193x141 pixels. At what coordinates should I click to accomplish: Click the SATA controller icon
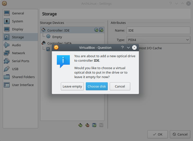43,43
